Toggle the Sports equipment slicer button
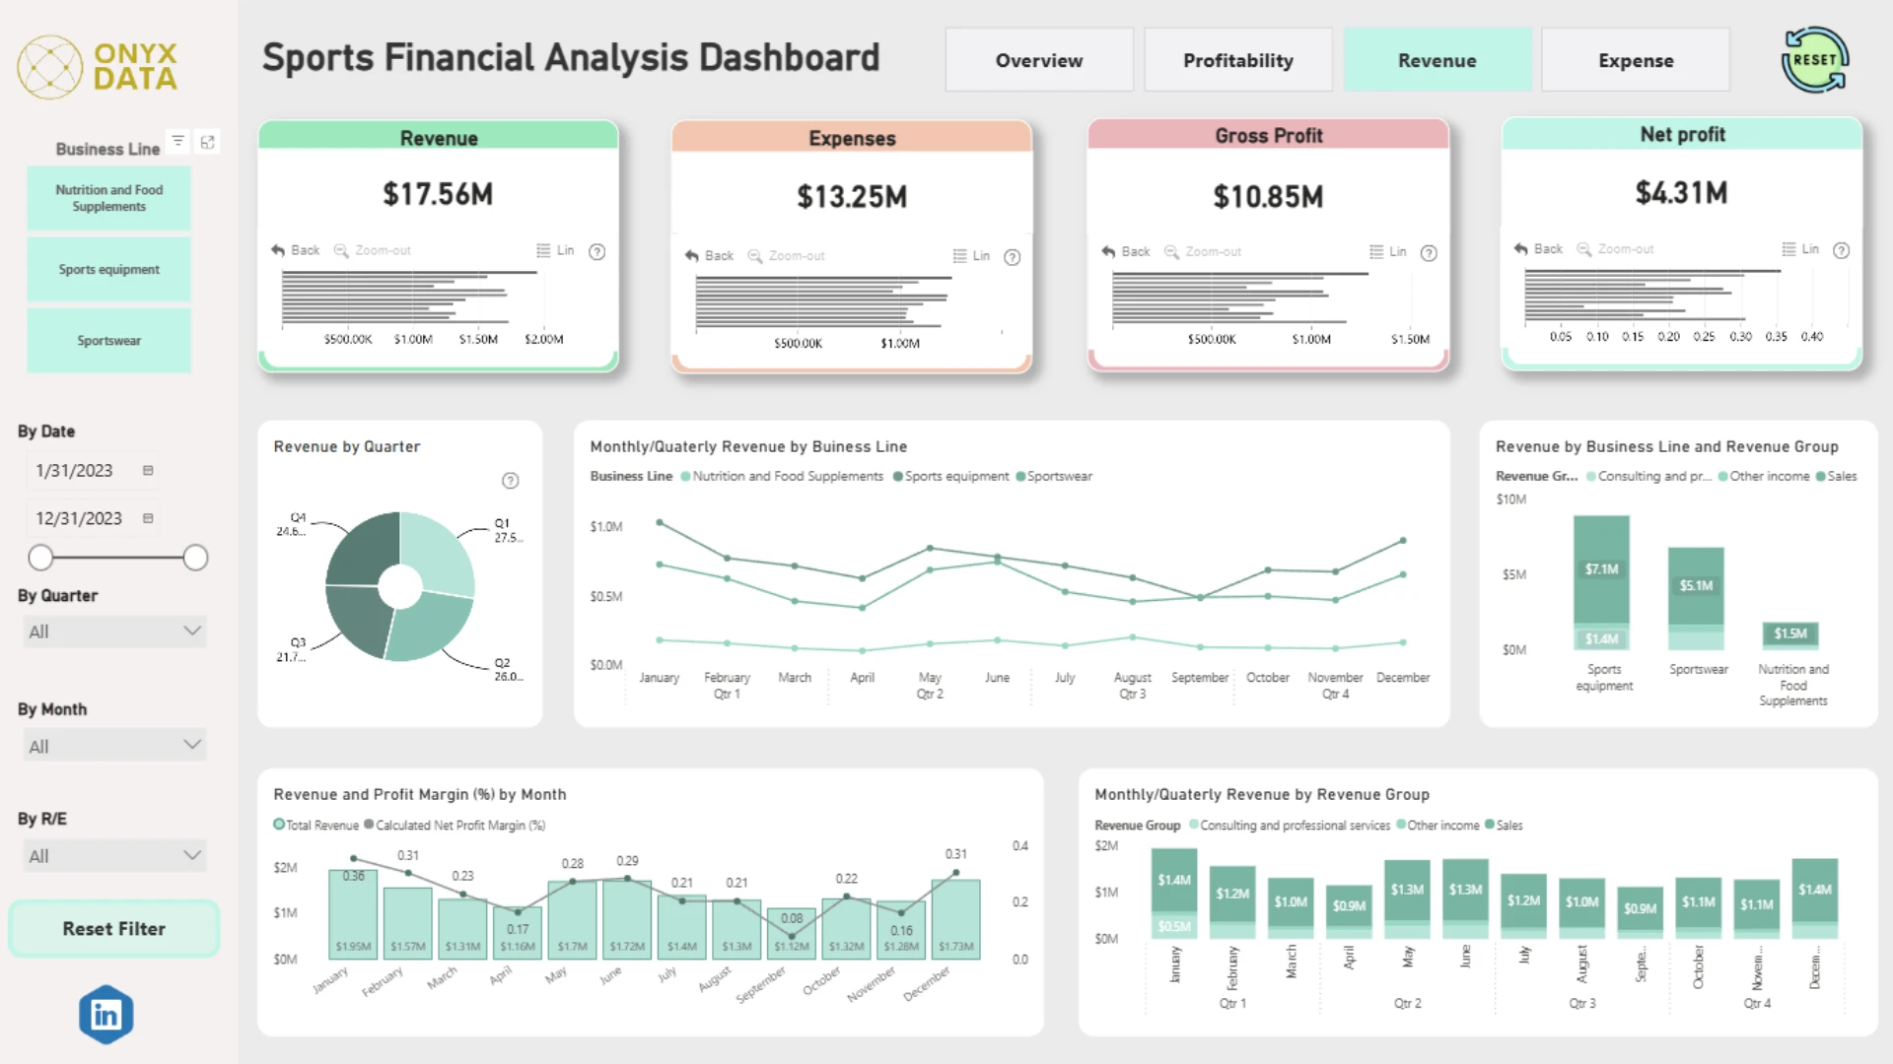The image size is (1893, 1064). [108, 269]
